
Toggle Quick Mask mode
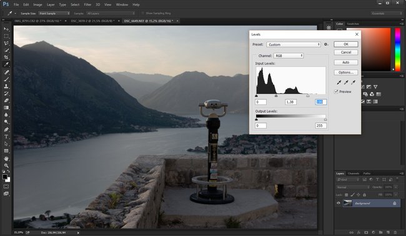6,187
